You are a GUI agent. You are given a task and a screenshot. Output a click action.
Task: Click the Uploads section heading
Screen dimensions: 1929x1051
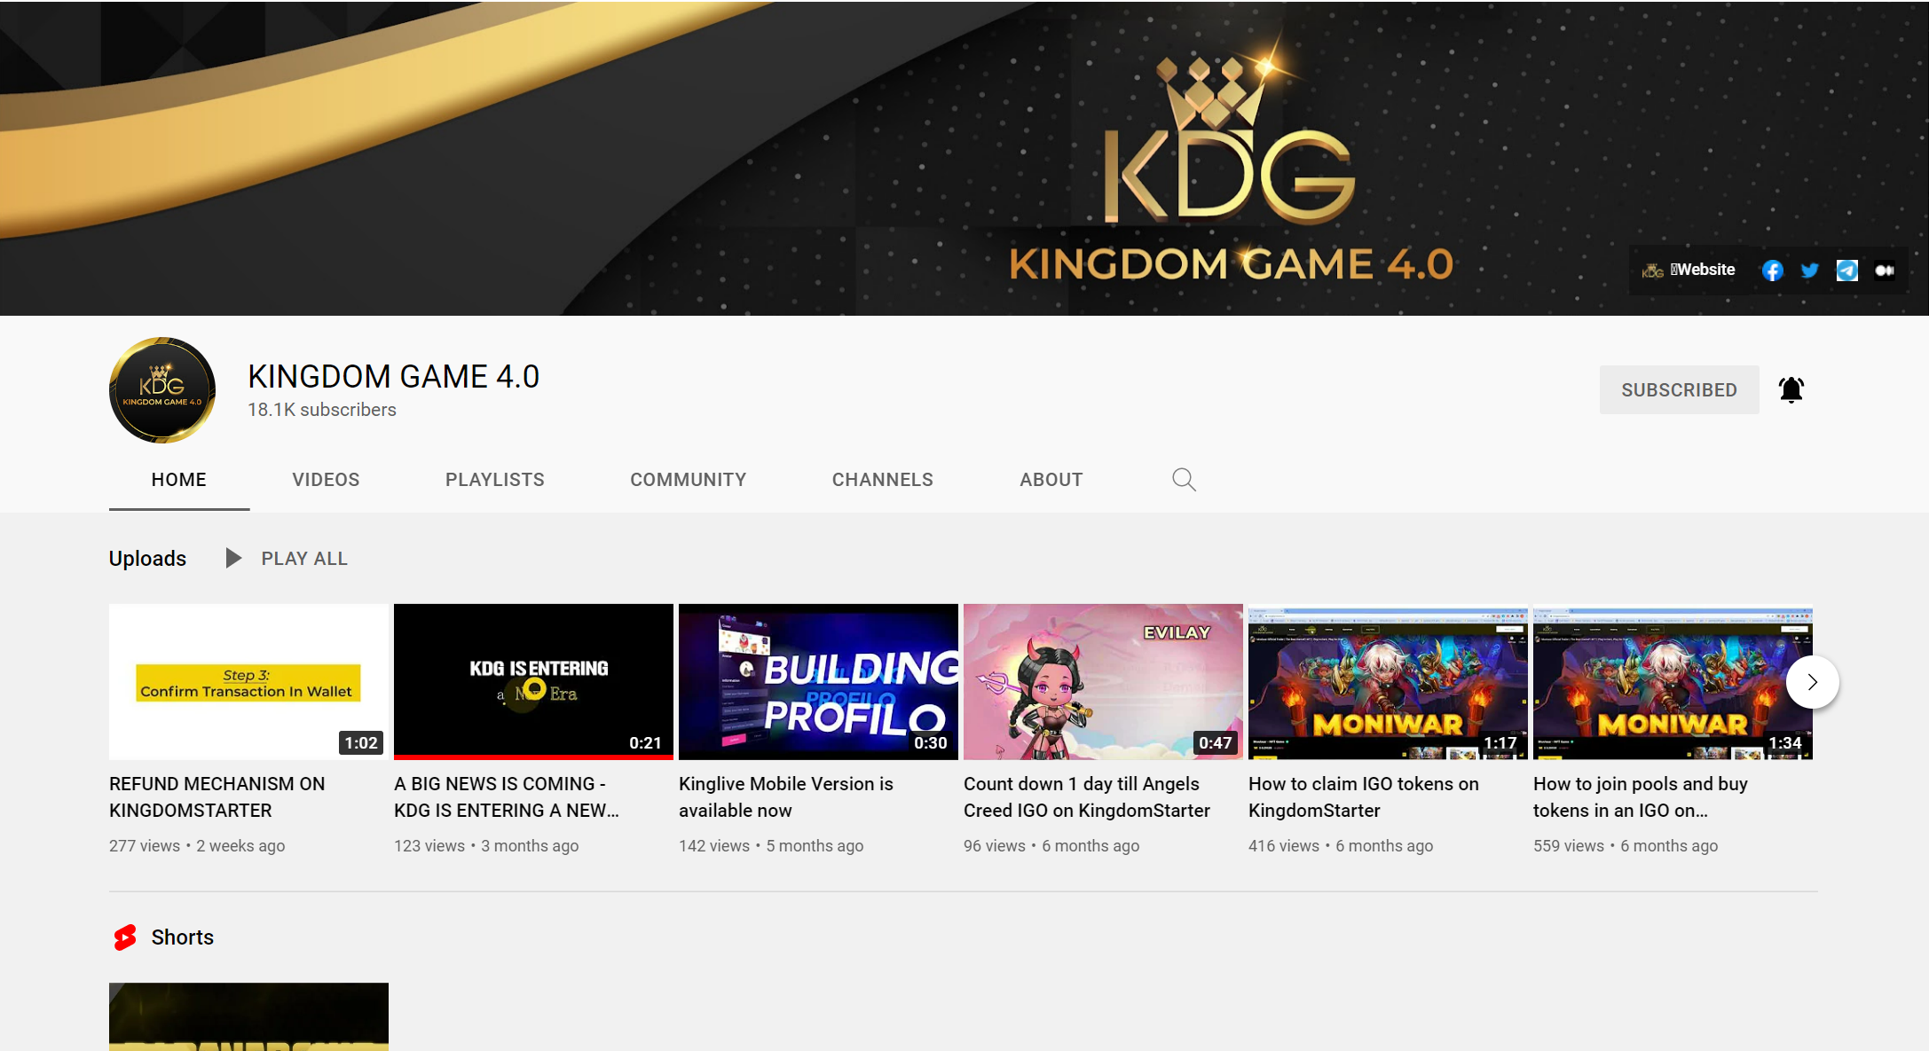point(147,559)
